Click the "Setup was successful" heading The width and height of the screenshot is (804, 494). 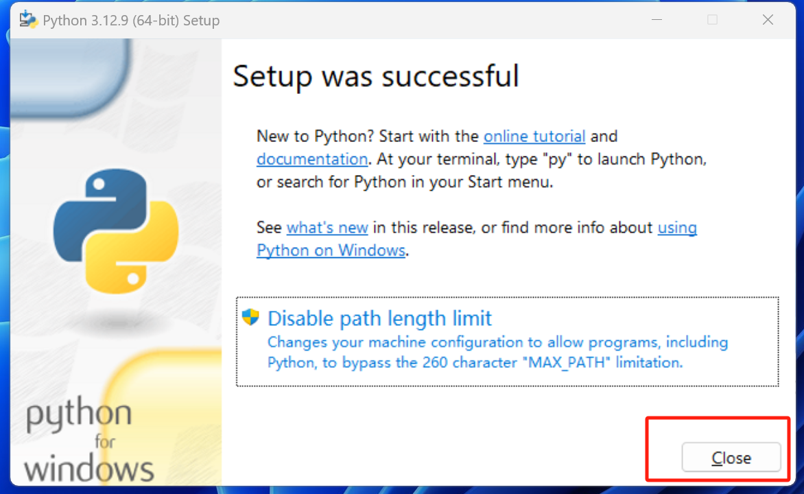[375, 76]
